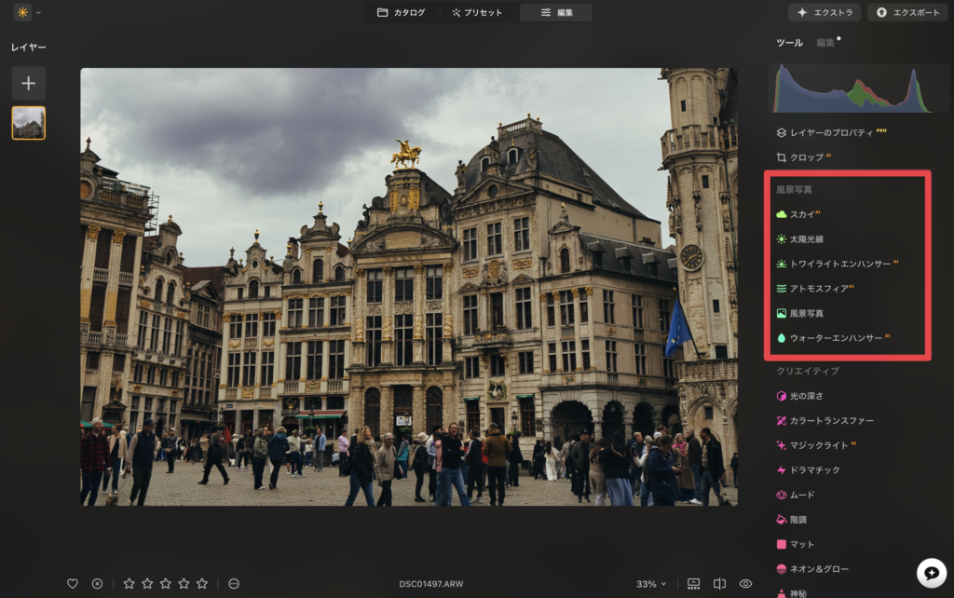The image size is (954, 598).
Task: Open the ネオン&グロー tool
Action: click(812, 569)
